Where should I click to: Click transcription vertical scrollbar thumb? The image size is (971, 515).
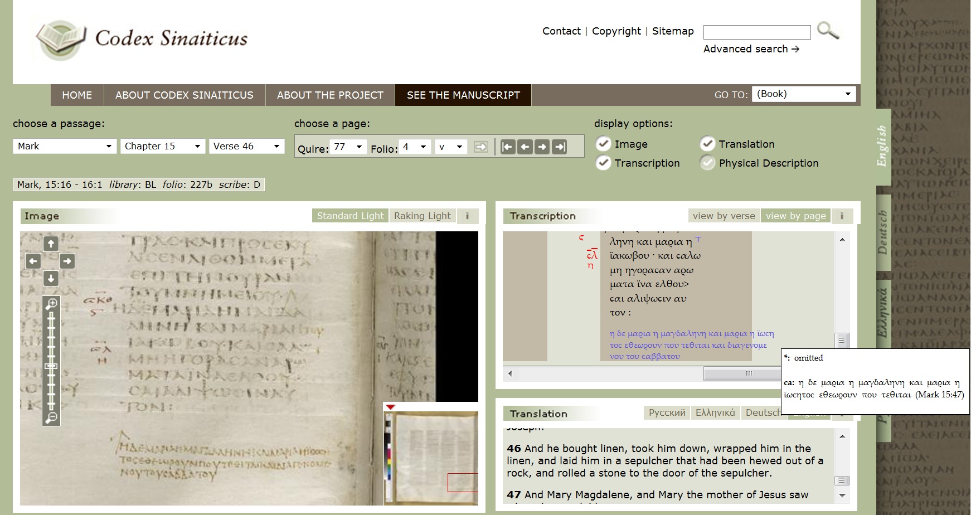coord(842,340)
